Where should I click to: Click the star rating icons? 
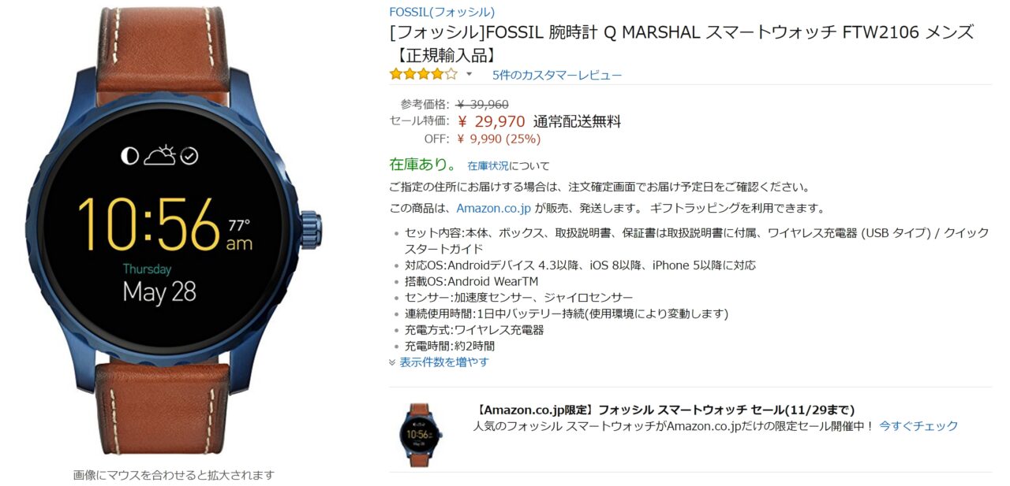point(423,74)
